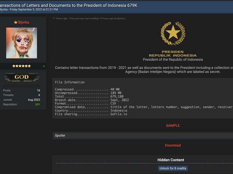The height and width of the screenshot is (174, 233).
Task: Click the thread title in the header
Action: tap(68, 4)
